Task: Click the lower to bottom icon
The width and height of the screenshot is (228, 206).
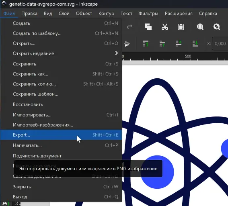Action: click(x=195, y=43)
